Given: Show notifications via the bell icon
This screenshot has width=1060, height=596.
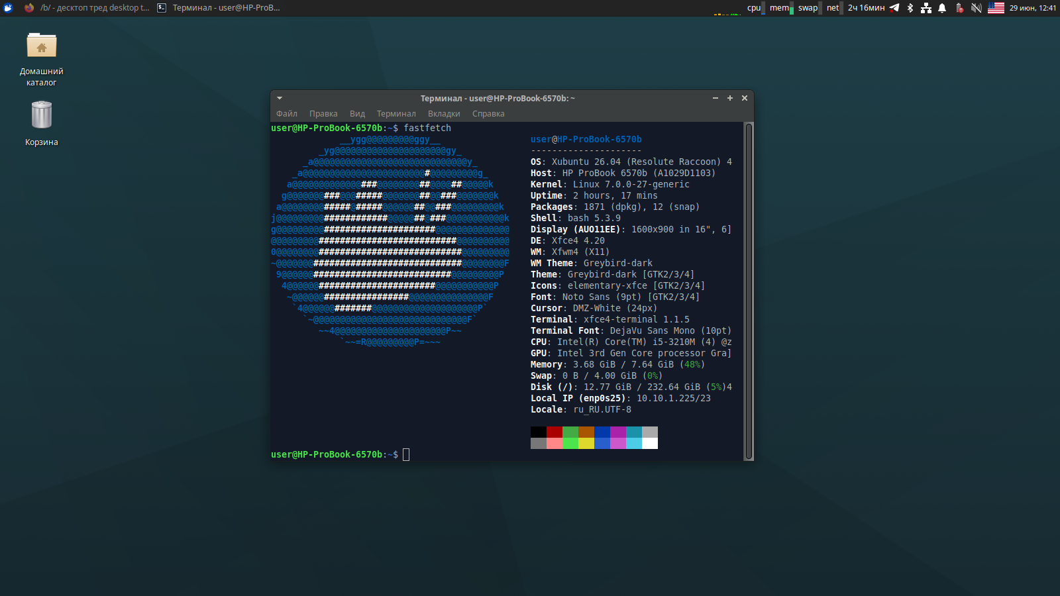Looking at the screenshot, I should point(942,8).
